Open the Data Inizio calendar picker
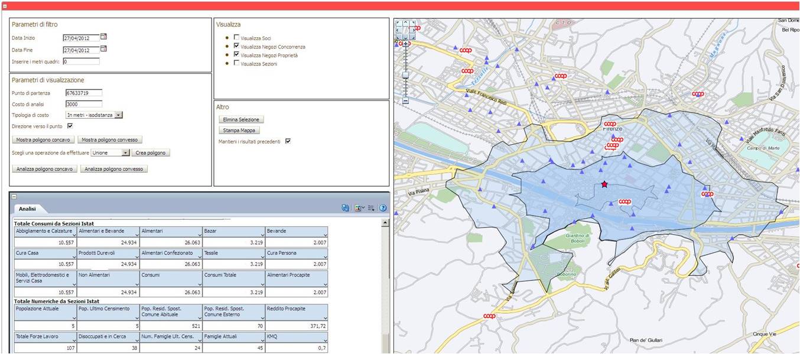The width and height of the screenshot is (800, 354). [x=104, y=37]
